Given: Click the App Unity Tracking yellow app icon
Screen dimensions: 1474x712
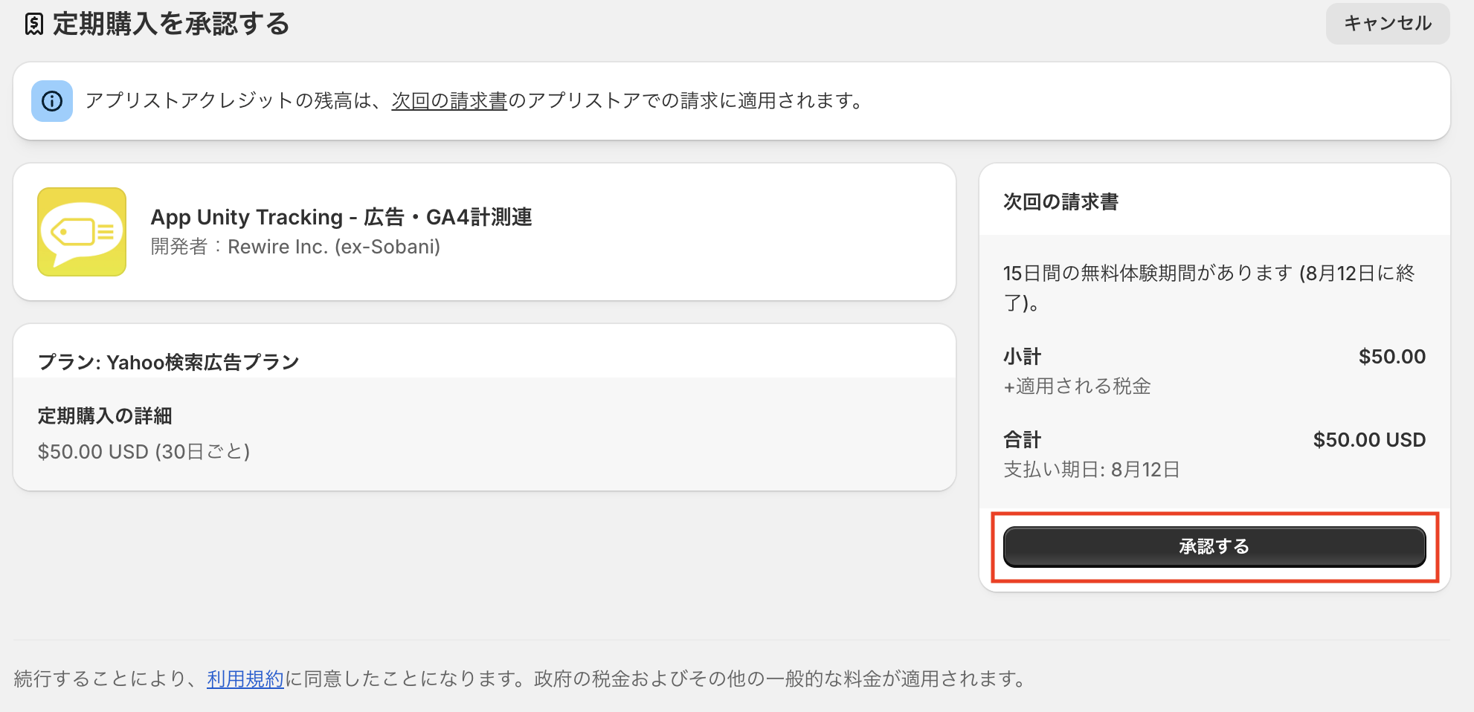Looking at the screenshot, I should click(82, 232).
